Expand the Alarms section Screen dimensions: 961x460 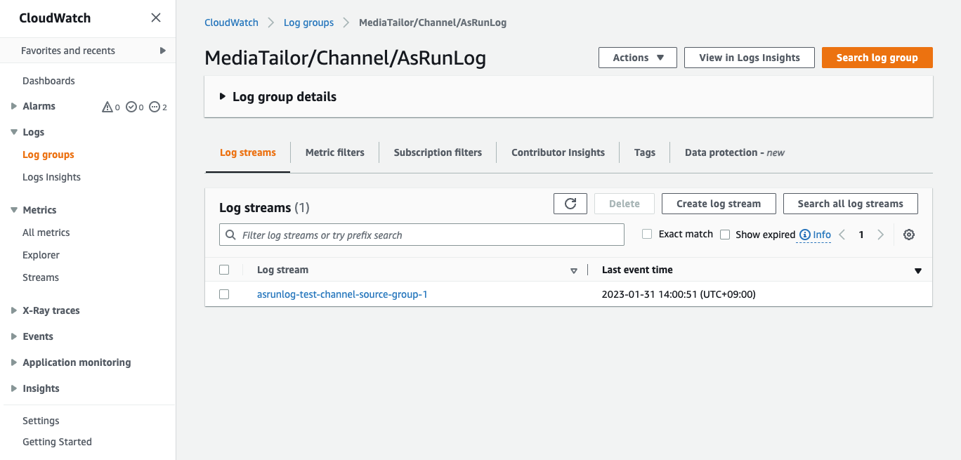pos(13,106)
